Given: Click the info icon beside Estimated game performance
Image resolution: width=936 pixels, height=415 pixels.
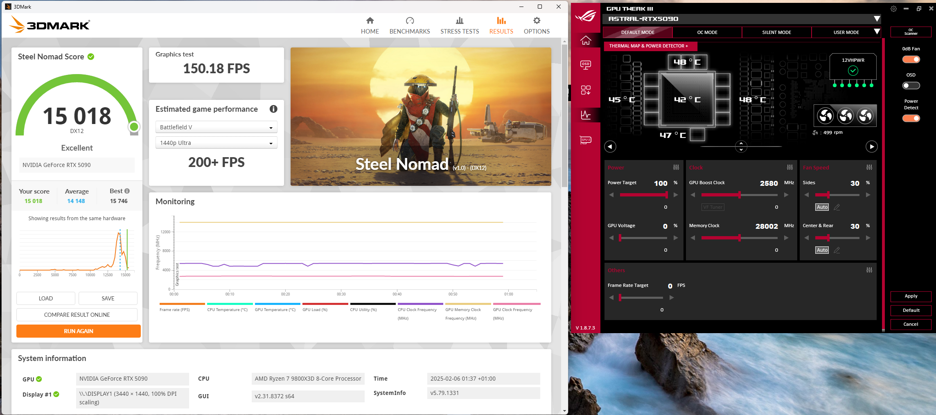Looking at the screenshot, I should [x=273, y=109].
